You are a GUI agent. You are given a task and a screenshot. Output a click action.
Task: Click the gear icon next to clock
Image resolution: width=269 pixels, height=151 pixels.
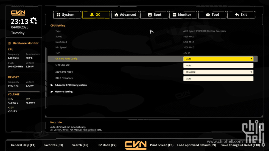tap(33, 21)
